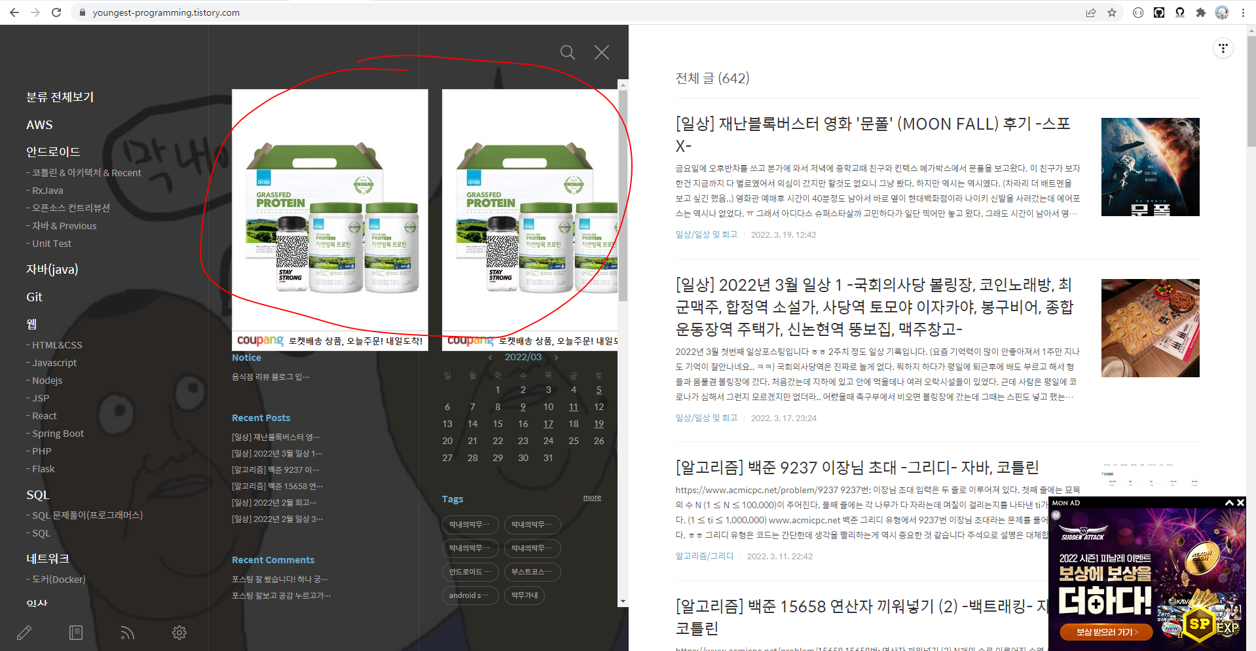The image size is (1256, 651).
Task: Open the Git category
Action: pos(34,297)
